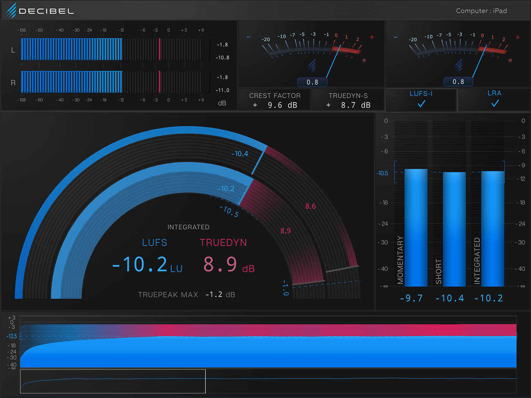This screenshot has width=531, height=398.
Task: Click the minus icon on the right VU meter
Action: click(x=394, y=37)
